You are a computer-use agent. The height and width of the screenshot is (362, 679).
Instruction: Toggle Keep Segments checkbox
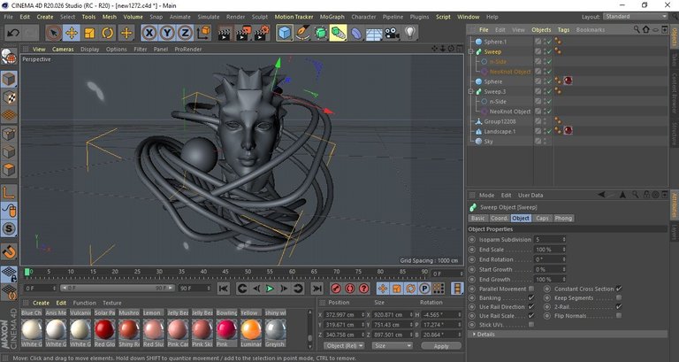[619, 298]
